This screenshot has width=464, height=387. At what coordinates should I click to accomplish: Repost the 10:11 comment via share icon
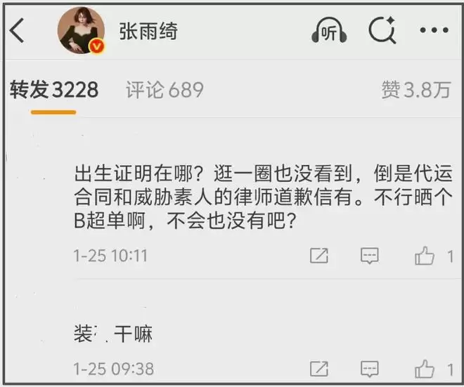319,256
